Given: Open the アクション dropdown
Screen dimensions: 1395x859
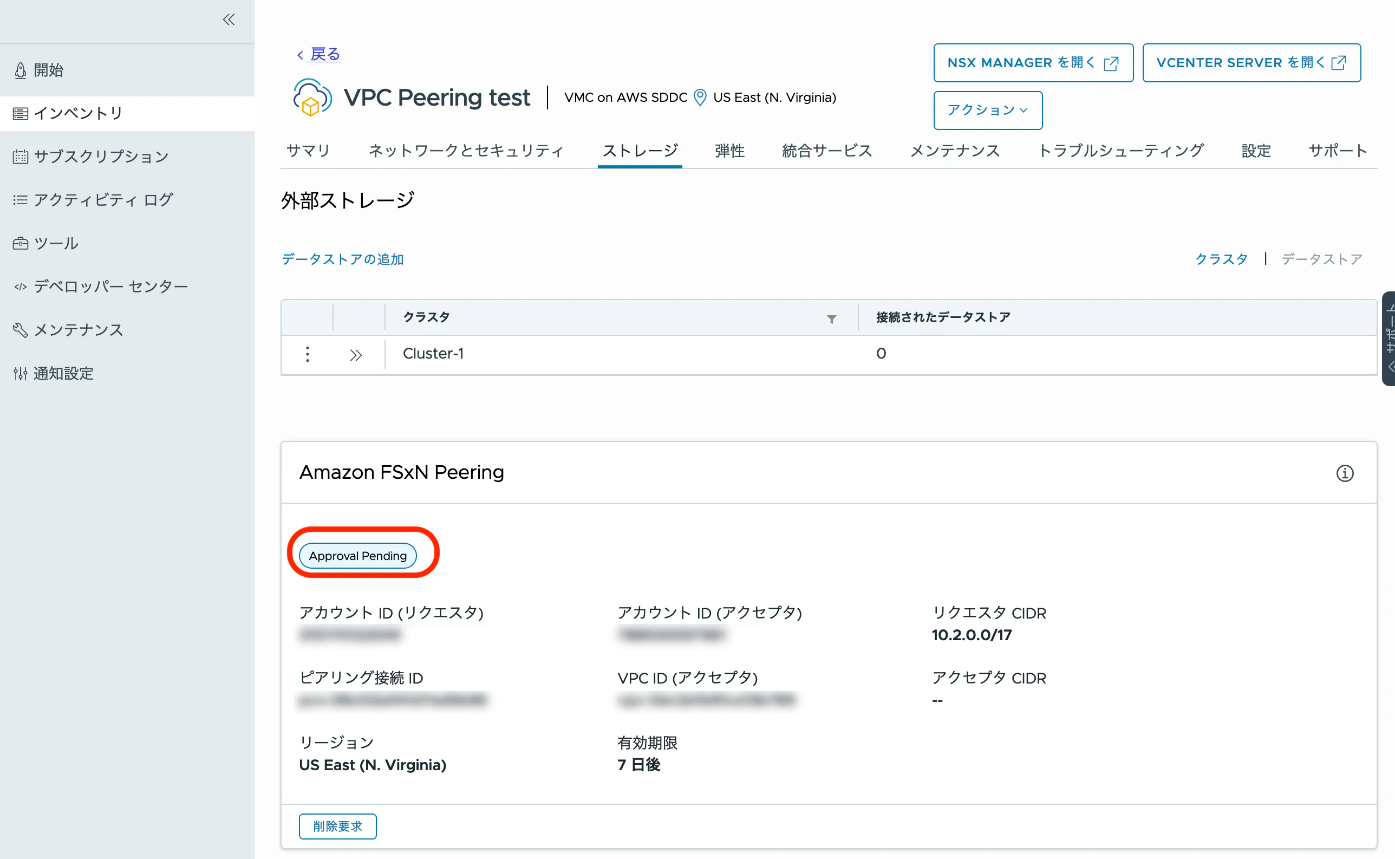Looking at the screenshot, I should click(987, 110).
